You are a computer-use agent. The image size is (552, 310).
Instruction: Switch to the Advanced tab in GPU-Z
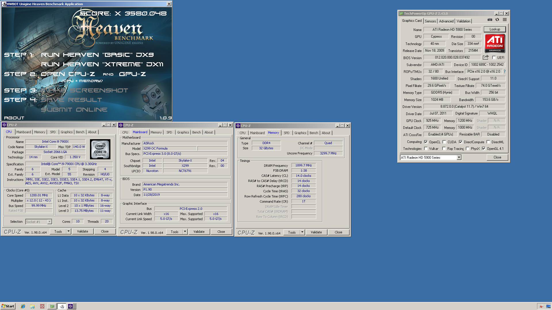click(446, 21)
